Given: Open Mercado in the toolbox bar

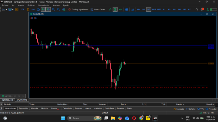Looking at the screenshot, I should (x=179, y=109).
